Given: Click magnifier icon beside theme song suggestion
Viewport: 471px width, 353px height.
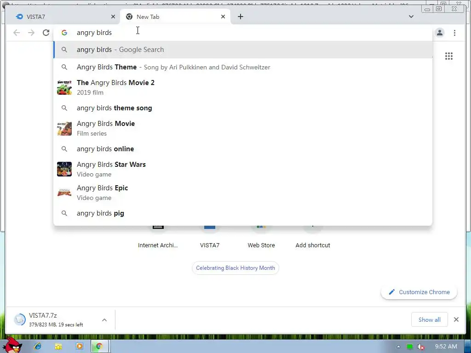Looking at the screenshot, I should 64,108.
